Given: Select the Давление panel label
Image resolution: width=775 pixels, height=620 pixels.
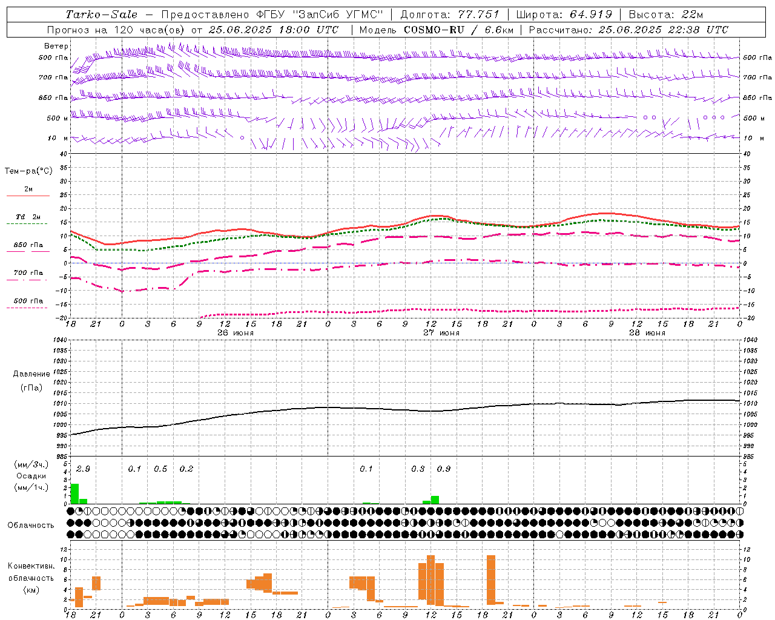Looking at the screenshot, I should coord(31,374).
